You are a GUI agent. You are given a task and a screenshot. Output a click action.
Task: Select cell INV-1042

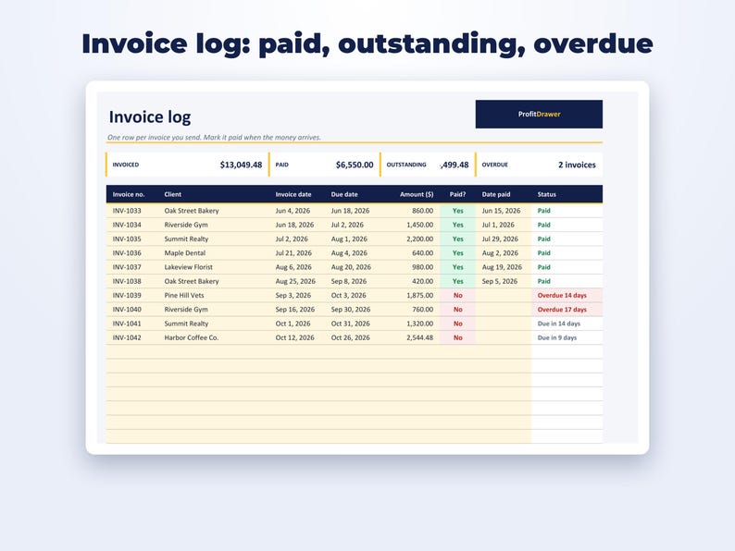(127, 337)
